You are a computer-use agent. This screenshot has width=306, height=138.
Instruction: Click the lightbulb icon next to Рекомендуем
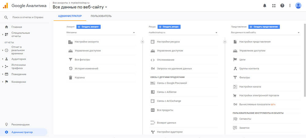click(x=6, y=124)
